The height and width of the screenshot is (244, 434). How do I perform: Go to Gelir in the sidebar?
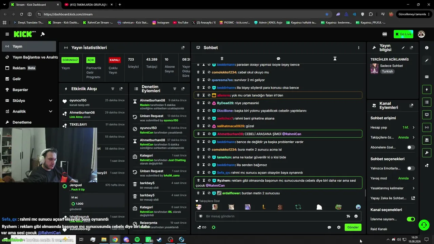(28, 79)
